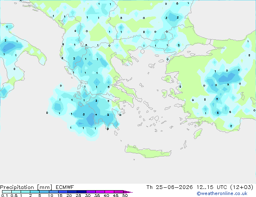Click the legend number 50
Image resolution: width=256 pixels, height=197 pixels.
[x=125, y=195]
